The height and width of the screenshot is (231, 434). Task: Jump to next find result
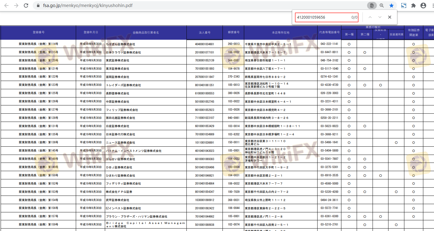coord(380,17)
